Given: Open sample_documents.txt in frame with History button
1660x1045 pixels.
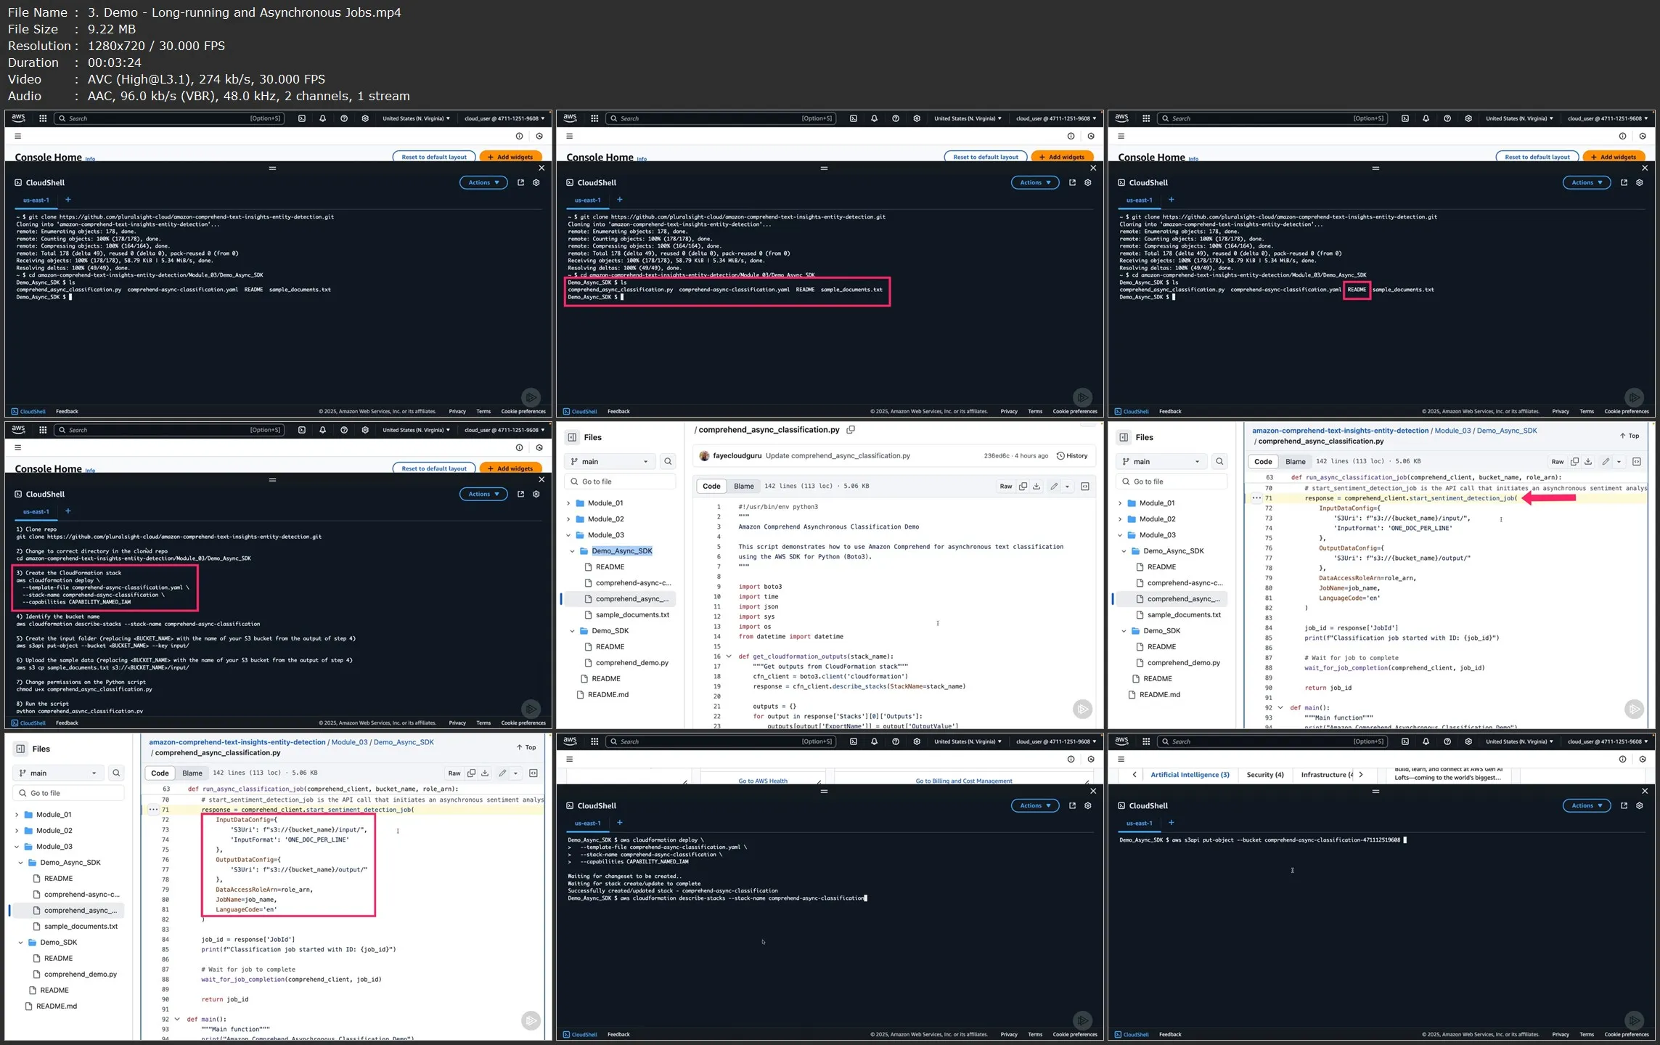Looking at the screenshot, I should (x=632, y=615).
